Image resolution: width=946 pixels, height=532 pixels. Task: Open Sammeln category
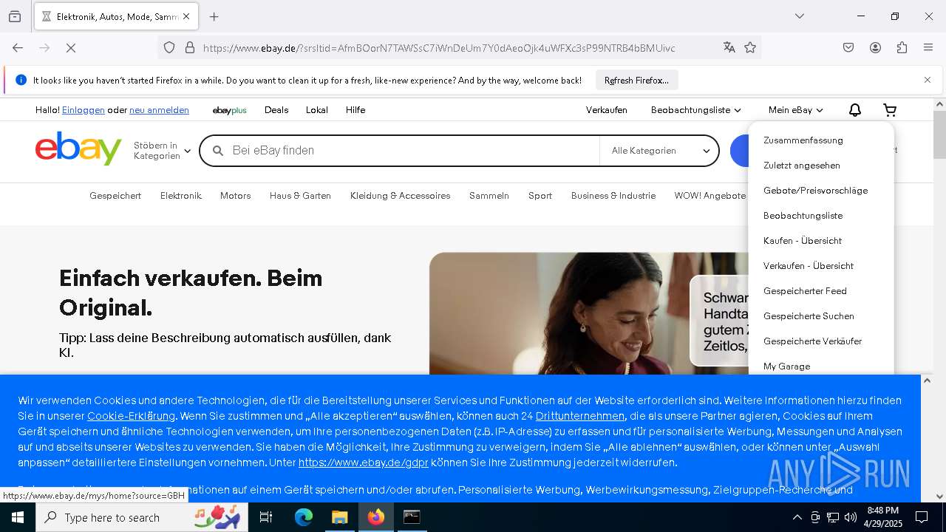coord(489,196)
